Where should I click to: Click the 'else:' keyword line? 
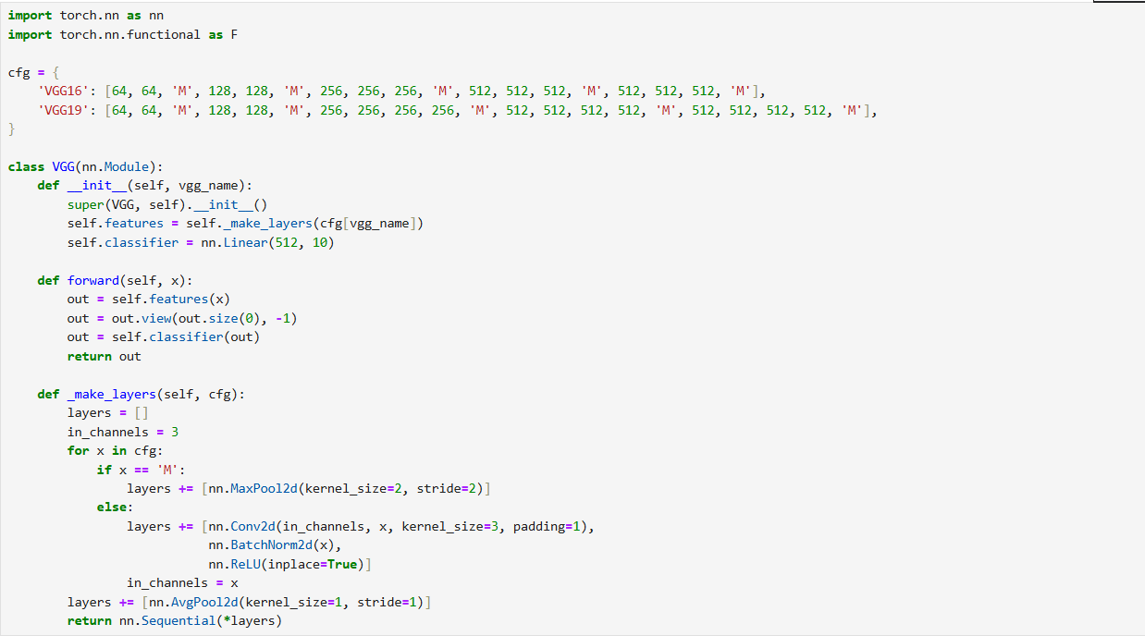click(x=116, y=508)
